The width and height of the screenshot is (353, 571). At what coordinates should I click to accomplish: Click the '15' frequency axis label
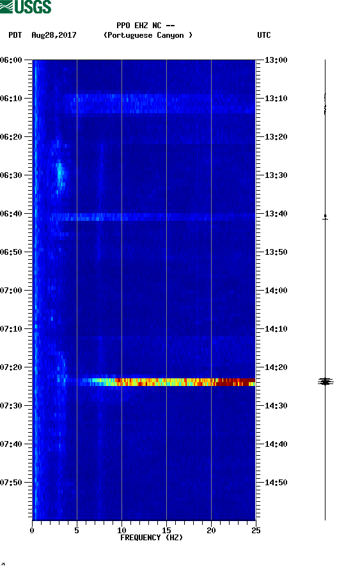pyautogui.click(x=166, y=530)
